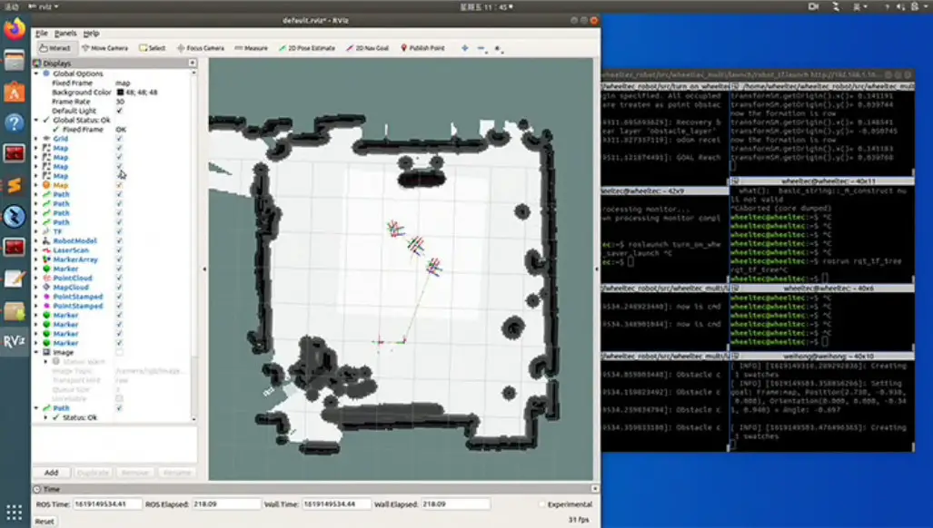The width and height of the screenshot is (933, 528).
Task: Click the Add button to add display
Action: point(51,473)
